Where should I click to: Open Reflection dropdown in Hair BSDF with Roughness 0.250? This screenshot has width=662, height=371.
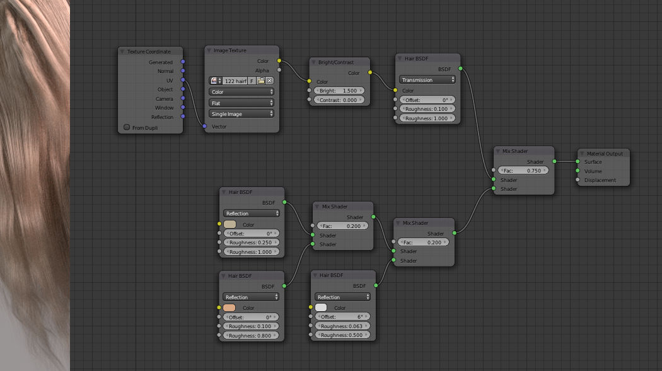pos(252,214)
